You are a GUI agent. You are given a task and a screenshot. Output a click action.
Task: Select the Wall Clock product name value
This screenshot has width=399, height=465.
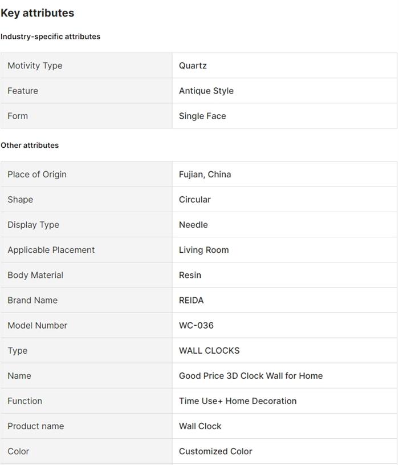[200, 426]
